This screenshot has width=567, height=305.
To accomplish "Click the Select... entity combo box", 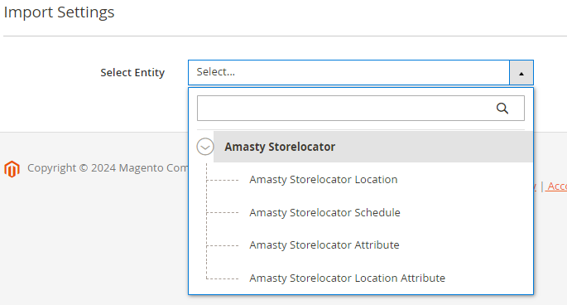I will point(361,72).
